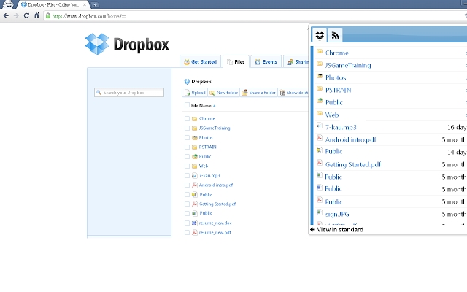The width and height of the screenshot is (467, 292).
Task: Click the folder icon next to Chrome in popup
Action: (319, 53)
